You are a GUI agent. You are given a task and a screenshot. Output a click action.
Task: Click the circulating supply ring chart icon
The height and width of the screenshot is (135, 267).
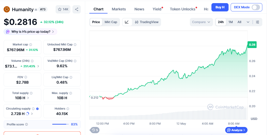click(x=27, y=114)
